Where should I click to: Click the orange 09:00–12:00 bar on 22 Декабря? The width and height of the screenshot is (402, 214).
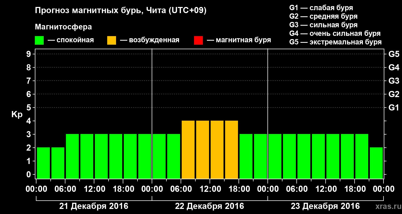[x=203, y=150]
